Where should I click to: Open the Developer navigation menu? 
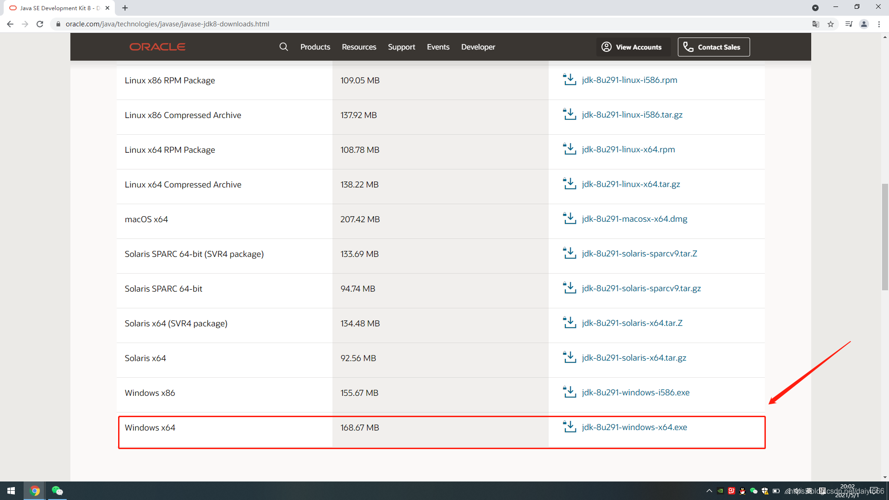478,47
